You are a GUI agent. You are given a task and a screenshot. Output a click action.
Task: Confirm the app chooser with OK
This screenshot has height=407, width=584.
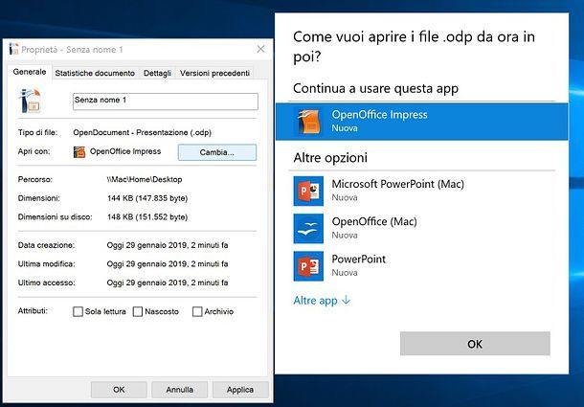475,344
